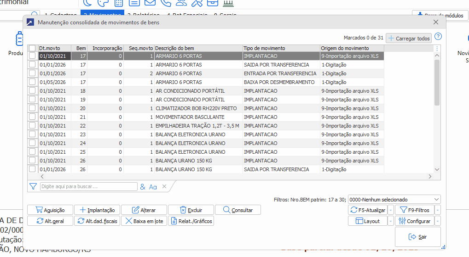
Task: Click the Carregar todos button
Action: click(409, 38)
